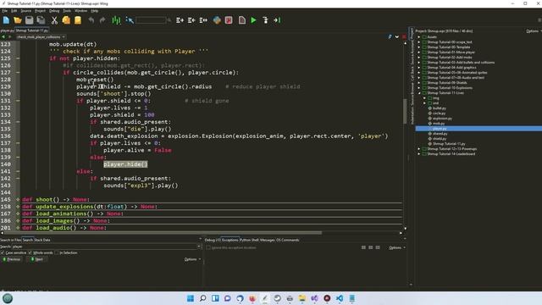
Task: Open explosion.py from the project tree
Action: (442, 119)
